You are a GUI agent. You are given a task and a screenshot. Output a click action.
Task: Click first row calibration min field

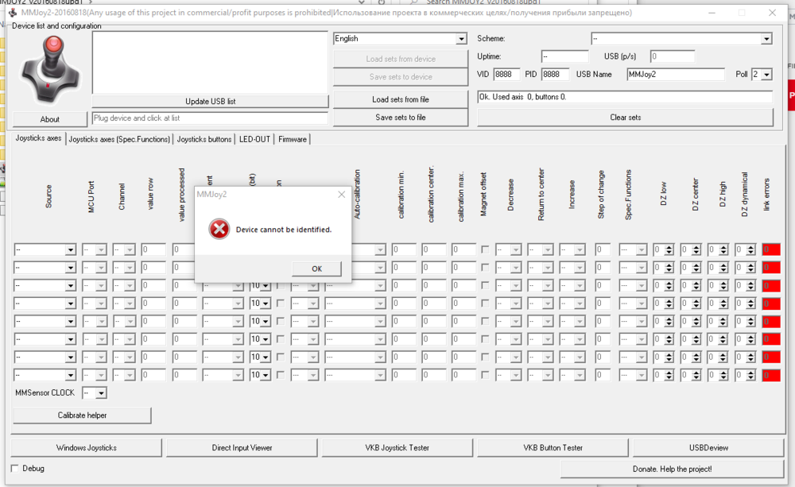click(x=404, y=249)
